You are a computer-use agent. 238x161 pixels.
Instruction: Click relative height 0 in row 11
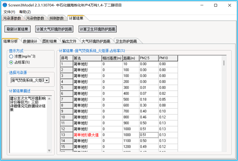pos(112,123)
